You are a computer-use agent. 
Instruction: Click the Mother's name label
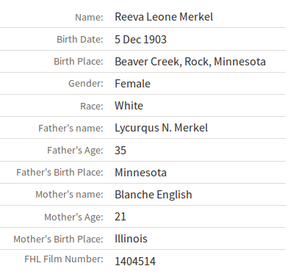pos(69,195)
